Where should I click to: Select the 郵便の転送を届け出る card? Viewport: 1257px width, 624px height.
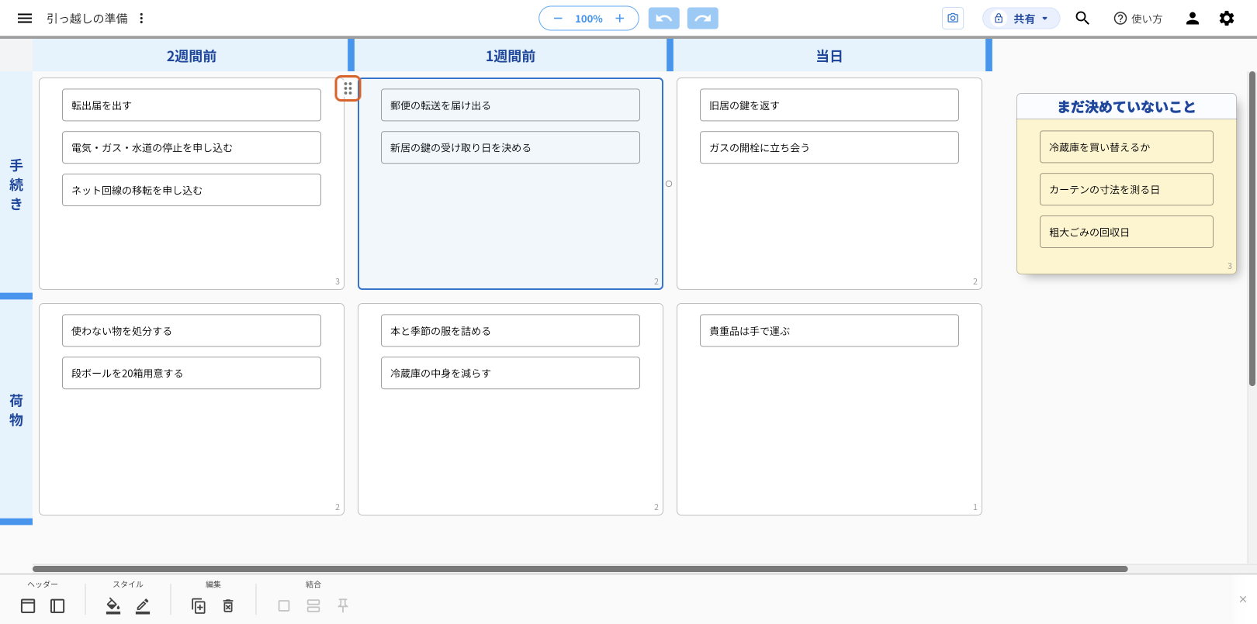click(511, 105)
